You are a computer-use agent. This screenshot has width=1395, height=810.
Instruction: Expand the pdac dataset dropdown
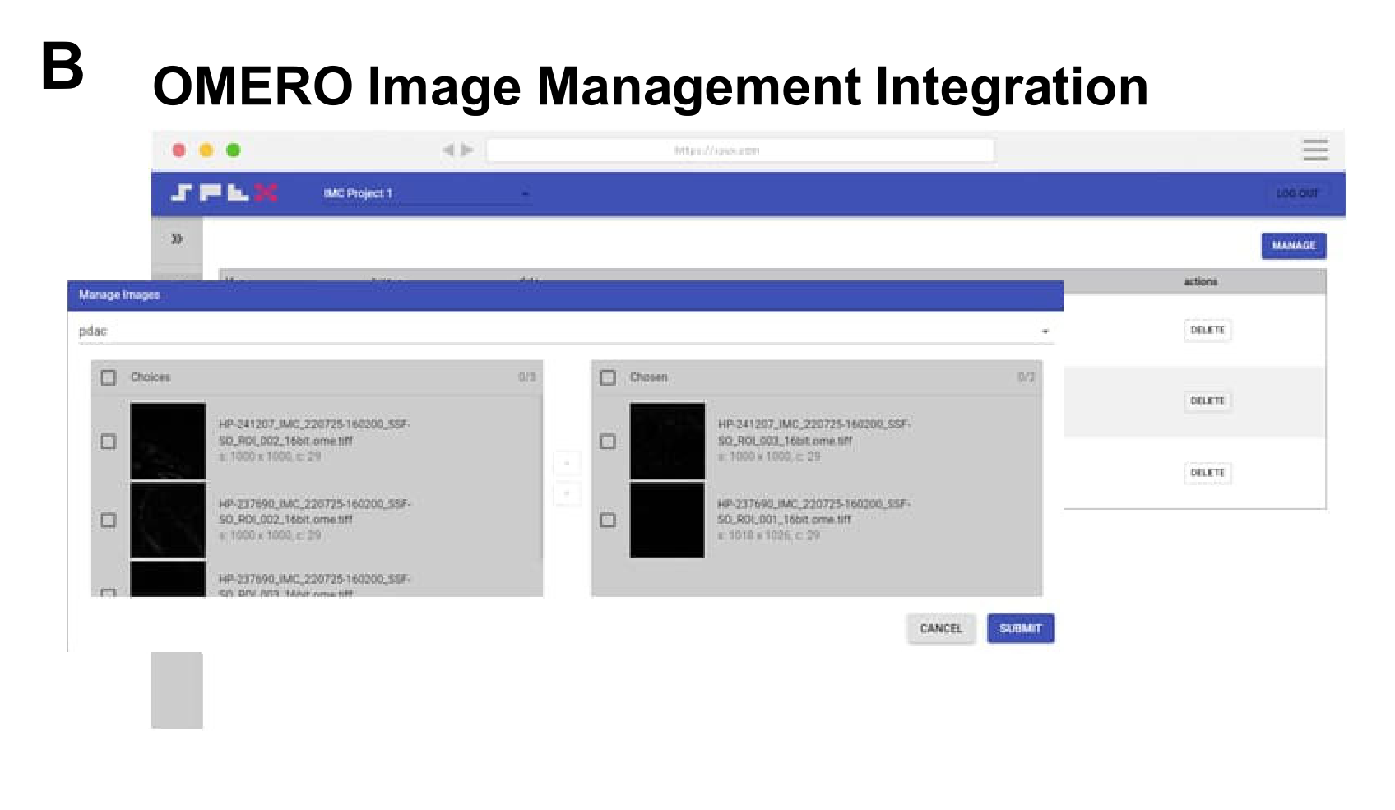click(x=1045, y=331)
